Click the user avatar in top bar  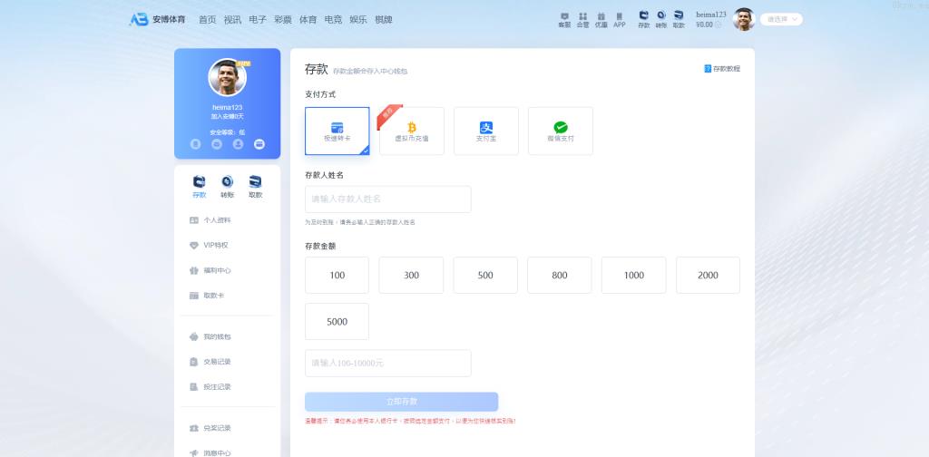click(744, 19)
